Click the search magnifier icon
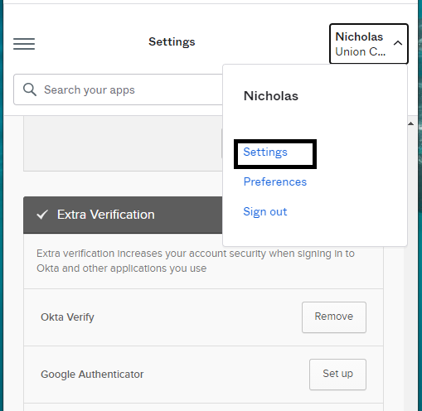The height and width of the screenshot is (411, 422). tap(30, 89)
